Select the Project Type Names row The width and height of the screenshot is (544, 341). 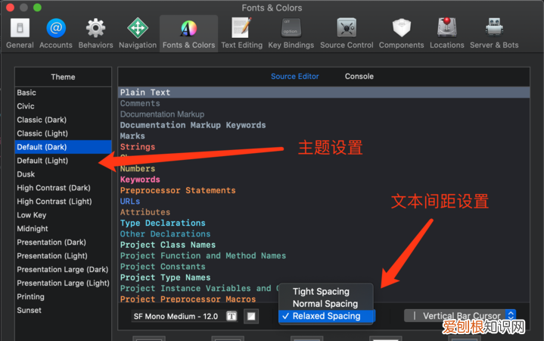click(x=324, y=277)
